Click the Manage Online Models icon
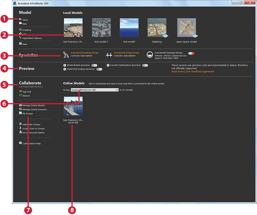Screen dimensions: 257x215 point(20,105)
